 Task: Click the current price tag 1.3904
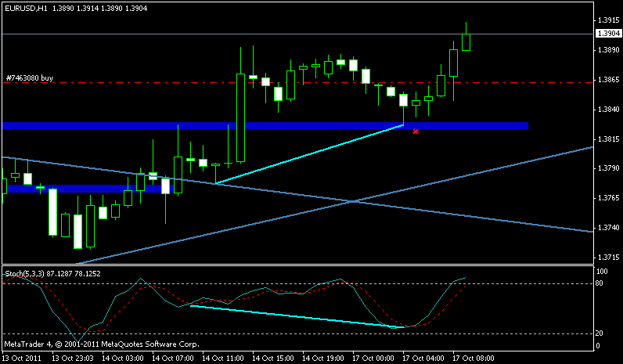[609, 34]
